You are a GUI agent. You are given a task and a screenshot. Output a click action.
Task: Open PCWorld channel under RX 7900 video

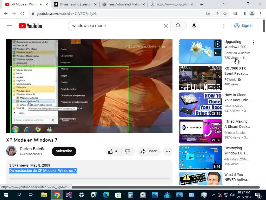[230, 80]
